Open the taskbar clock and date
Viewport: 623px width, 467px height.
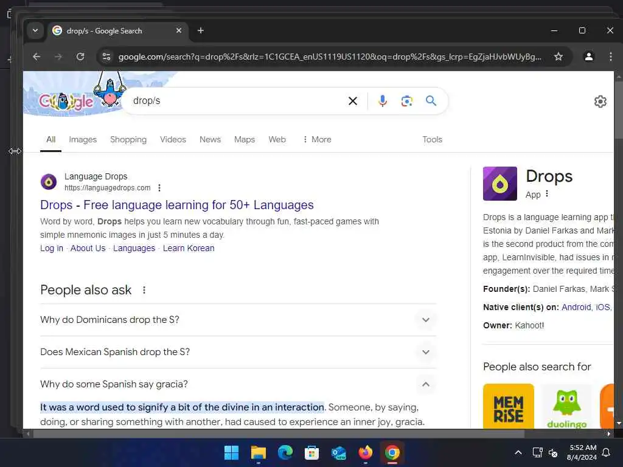click(582, 452)
